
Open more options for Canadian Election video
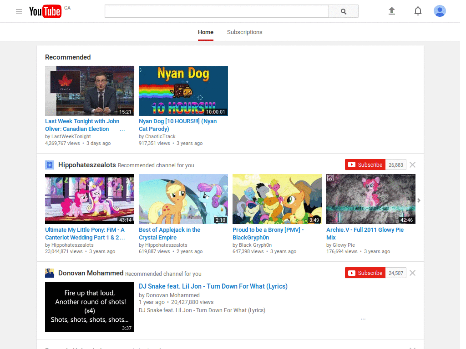122,130
